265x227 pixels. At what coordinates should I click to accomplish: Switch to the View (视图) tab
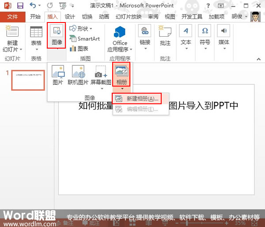(170, 17)
